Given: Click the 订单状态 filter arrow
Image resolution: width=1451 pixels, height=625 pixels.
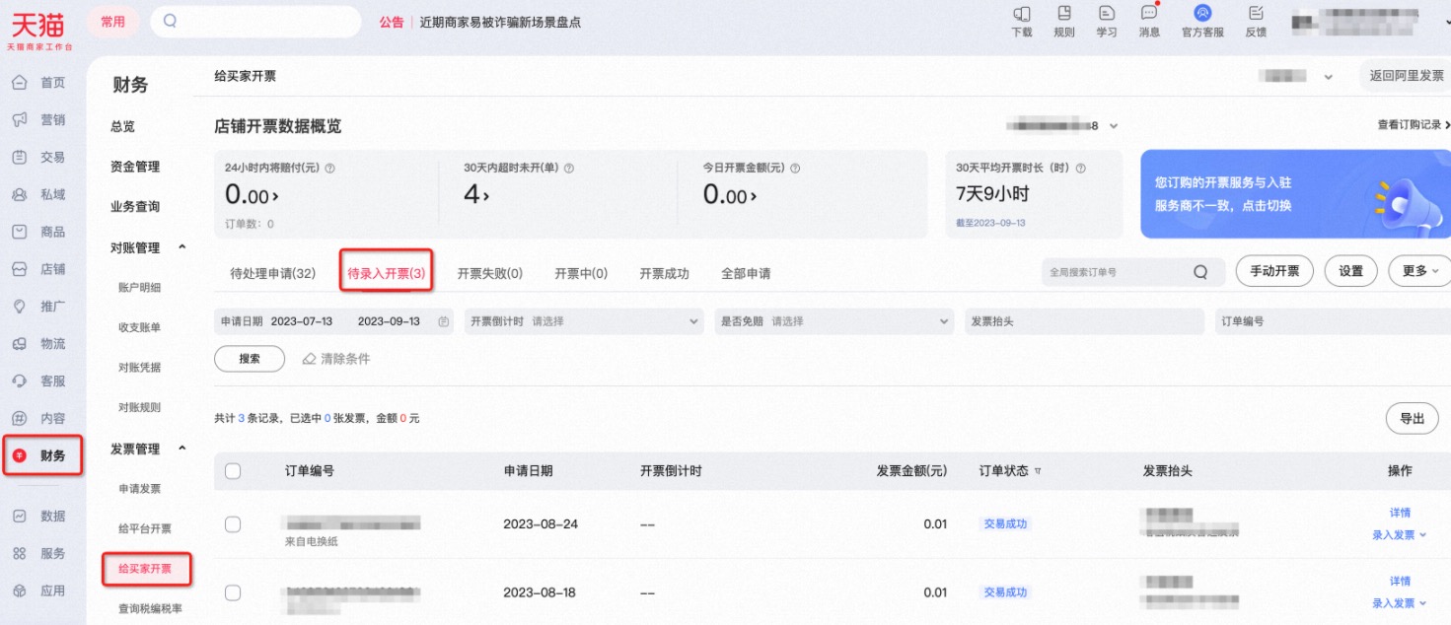Looking at the screenshot, I should pyautogui.click(x=1038, y=472).
